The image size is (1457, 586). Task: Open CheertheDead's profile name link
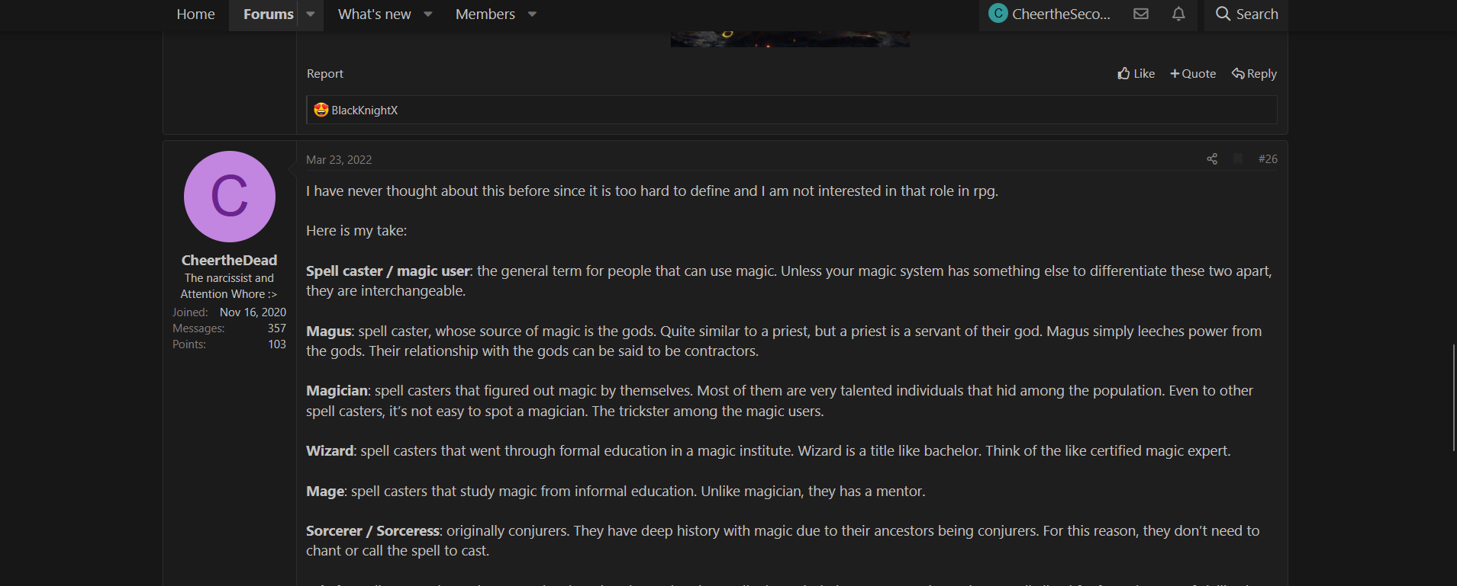point(229,261)
